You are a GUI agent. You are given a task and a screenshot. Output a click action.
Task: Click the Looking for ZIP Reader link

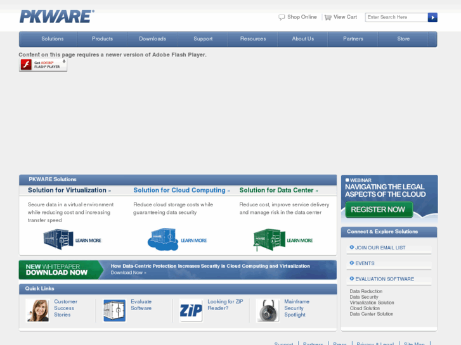tap(225, 304)
